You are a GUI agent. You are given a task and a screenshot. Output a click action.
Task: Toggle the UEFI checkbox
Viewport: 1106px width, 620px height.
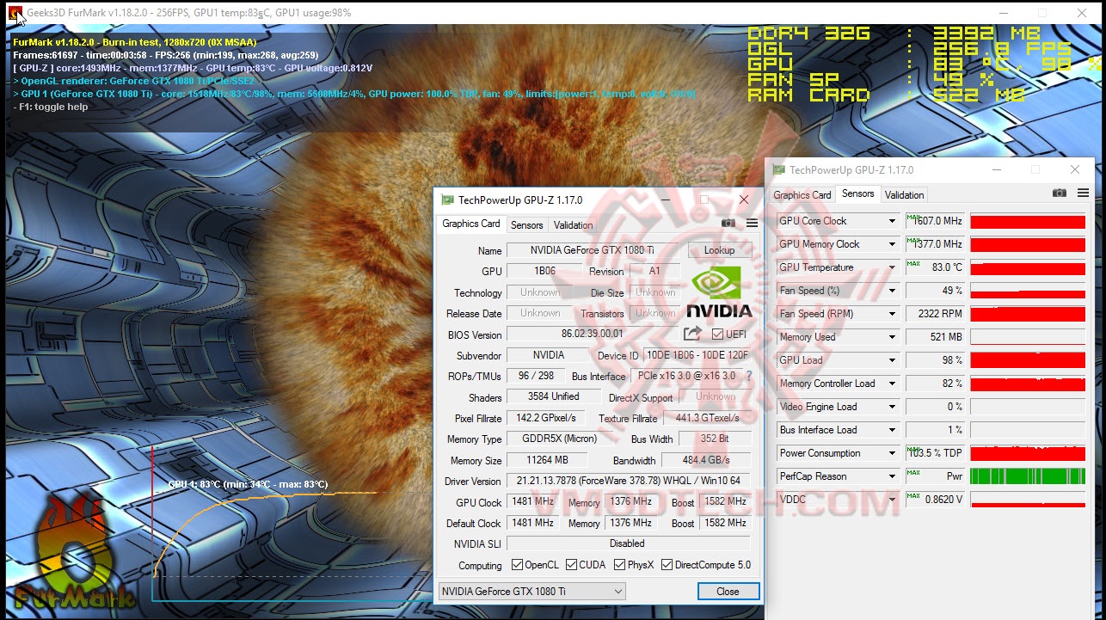point(718,335)
